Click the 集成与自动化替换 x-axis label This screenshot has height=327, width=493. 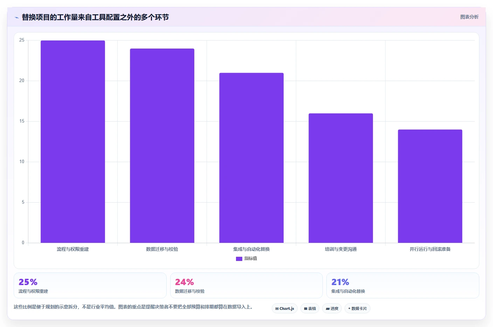pos(251,249)
